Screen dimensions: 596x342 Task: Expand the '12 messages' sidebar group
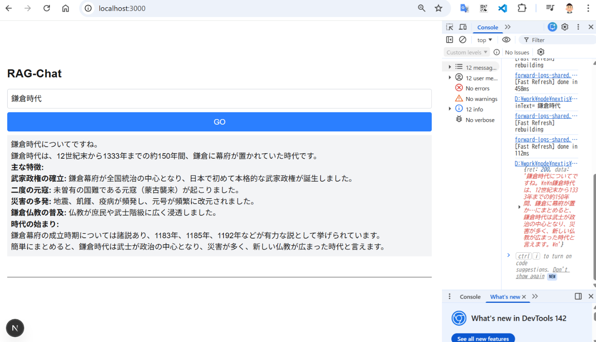(450, 67)
